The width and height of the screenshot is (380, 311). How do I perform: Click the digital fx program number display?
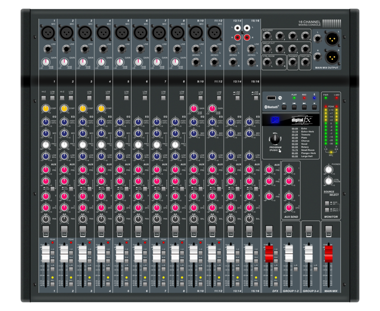pos(274,120)
